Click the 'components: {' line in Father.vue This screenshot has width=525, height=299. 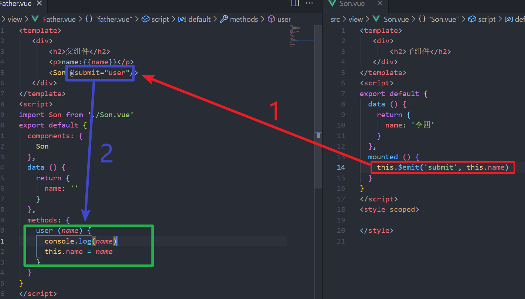tap(55, 136)
